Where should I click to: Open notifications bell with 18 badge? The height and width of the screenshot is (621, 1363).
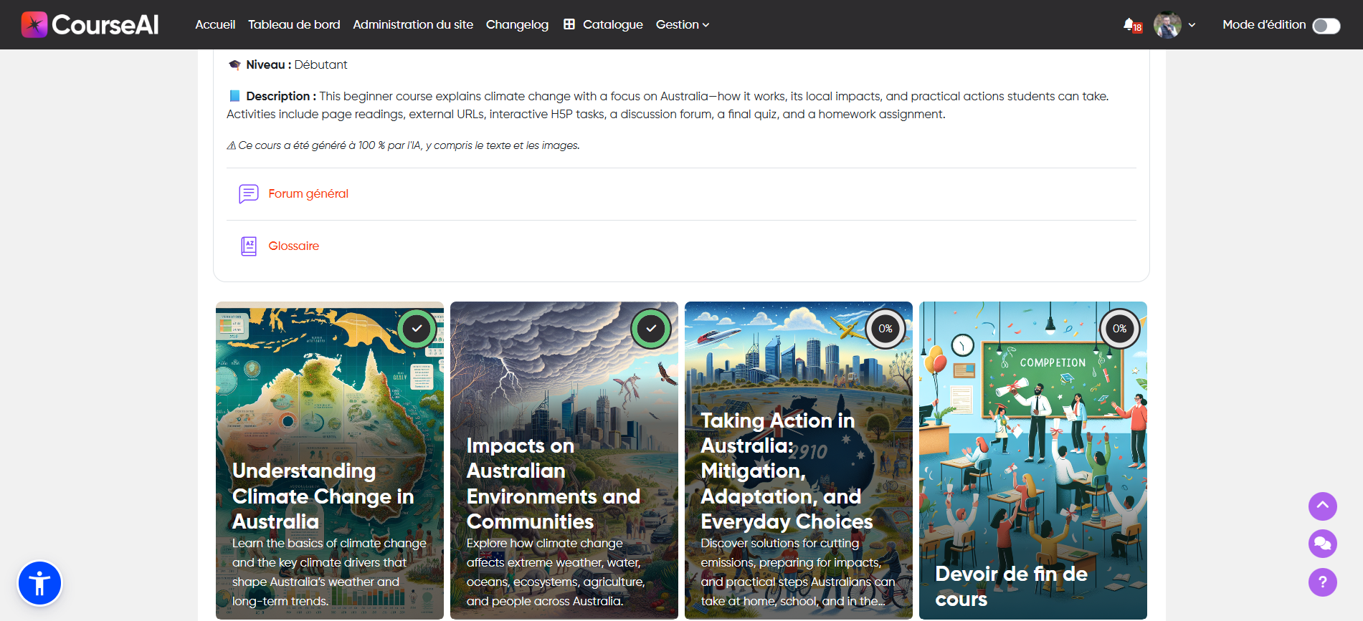[1131, 25]
